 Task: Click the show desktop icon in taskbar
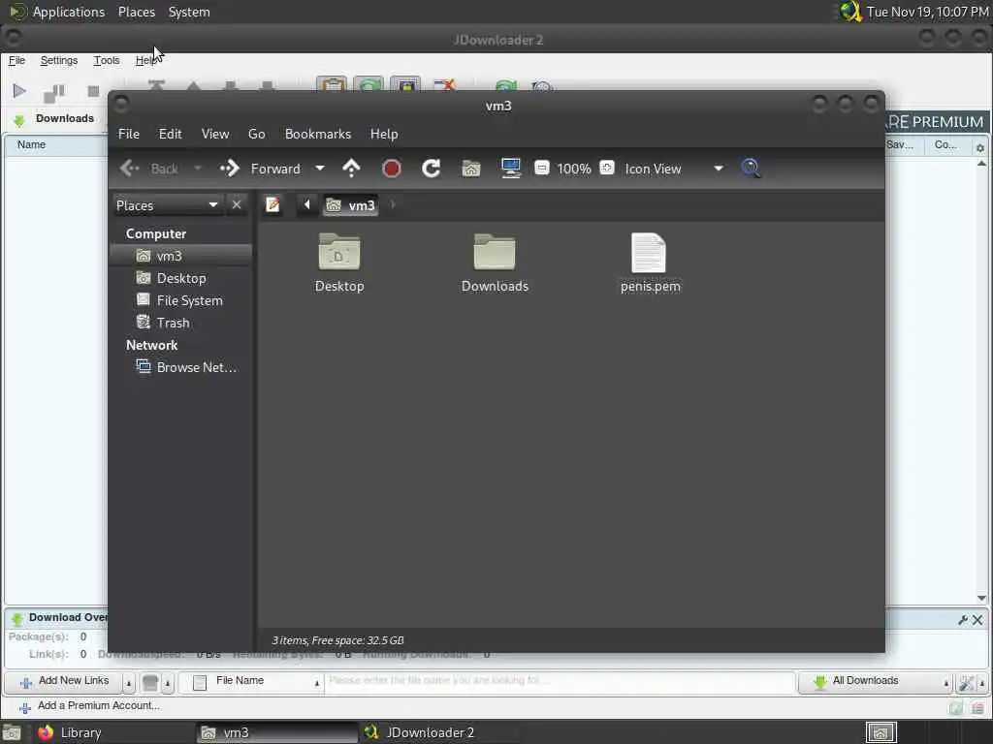(12, 732)
